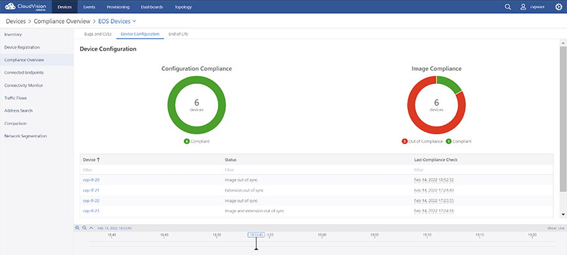Open the cvpuser account icon
This screenshot has width=567, height=255.
point(522,7)
